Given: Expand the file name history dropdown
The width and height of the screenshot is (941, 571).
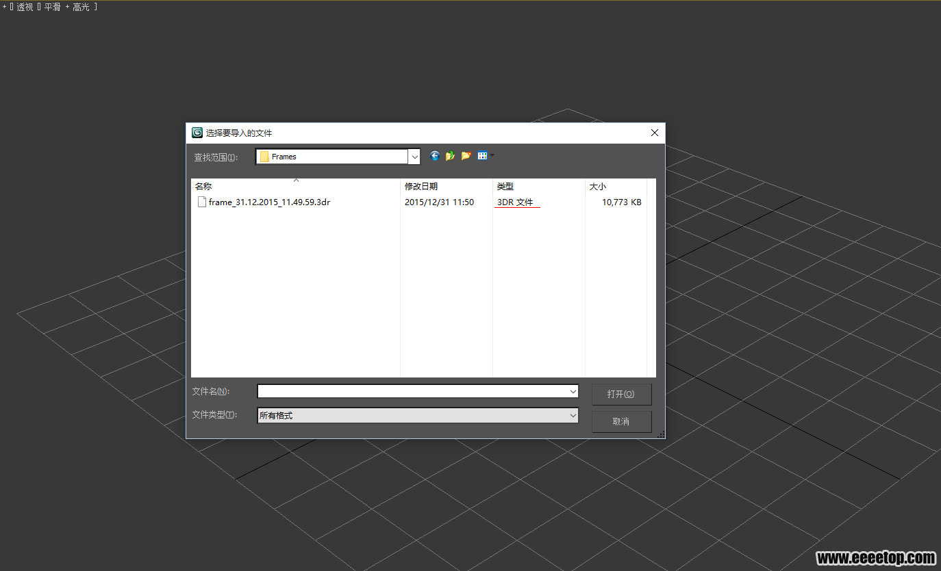Looking at the screenshot, I should tap(573, 392).
